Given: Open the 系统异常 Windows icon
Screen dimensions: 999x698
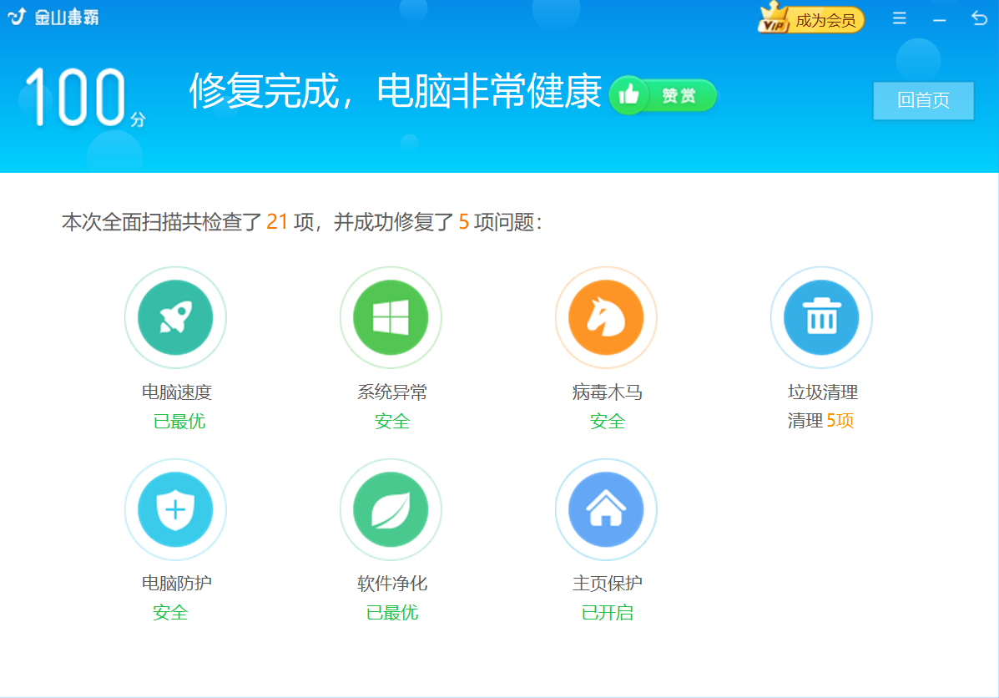Looking at the screenshot, I should (x=391, y=317).
